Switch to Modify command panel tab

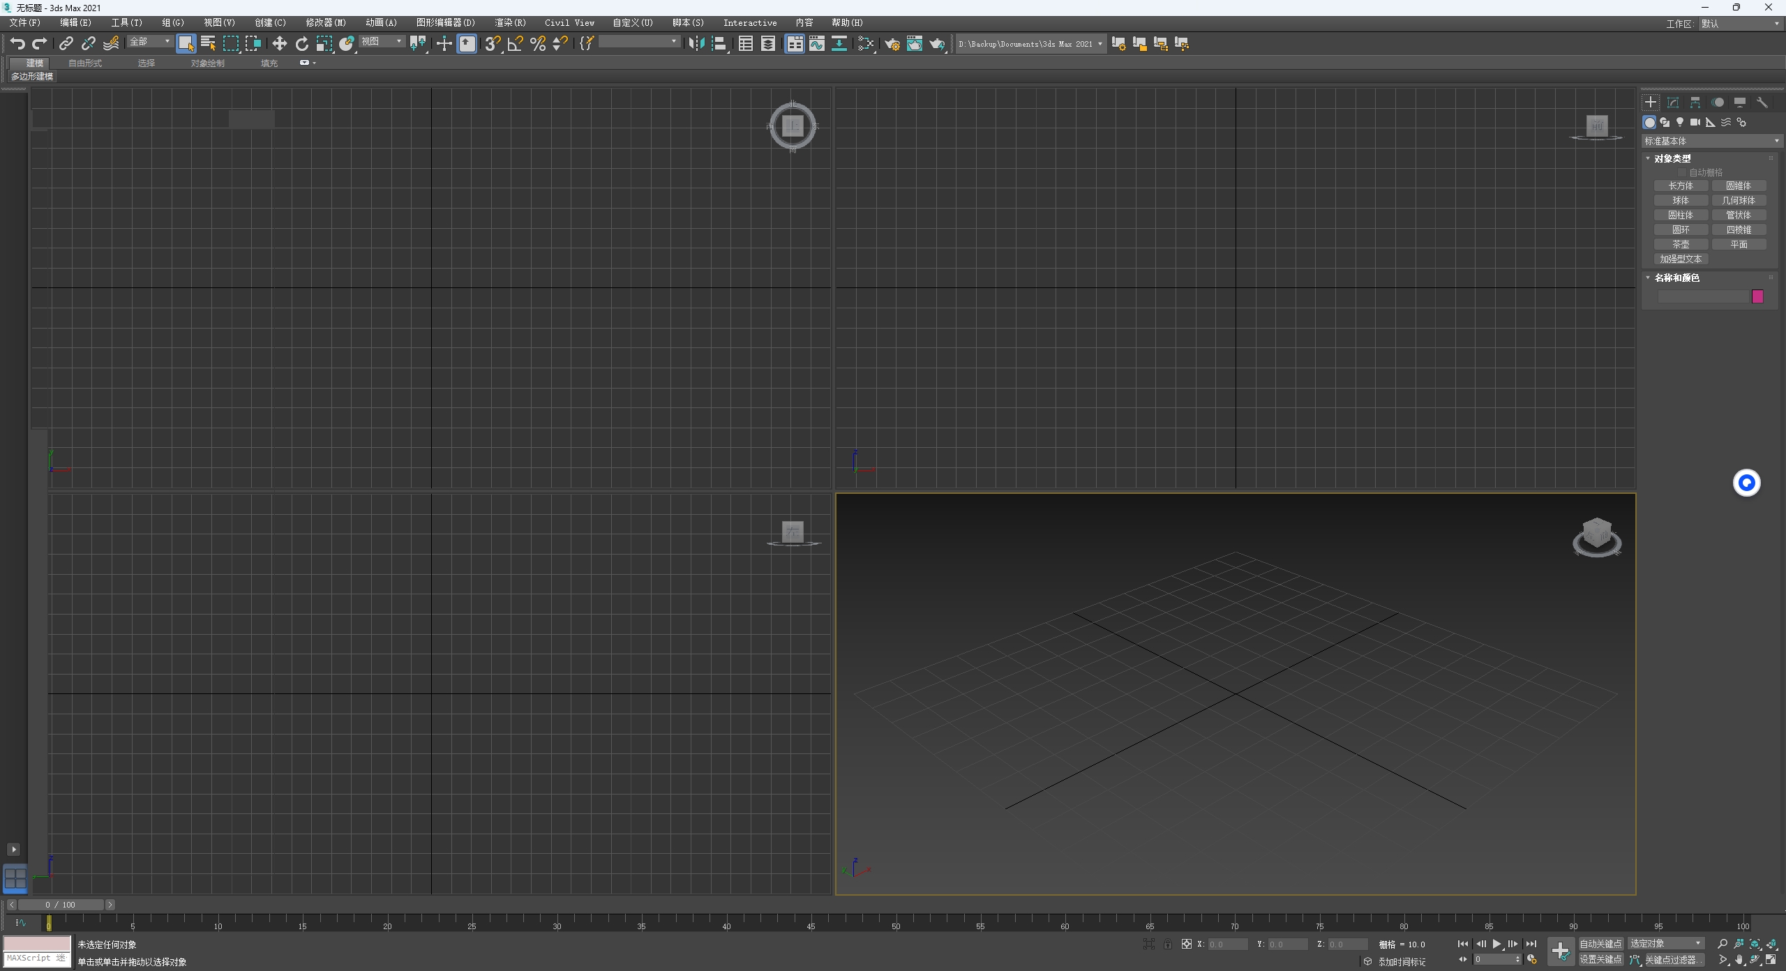point(1672,103)
